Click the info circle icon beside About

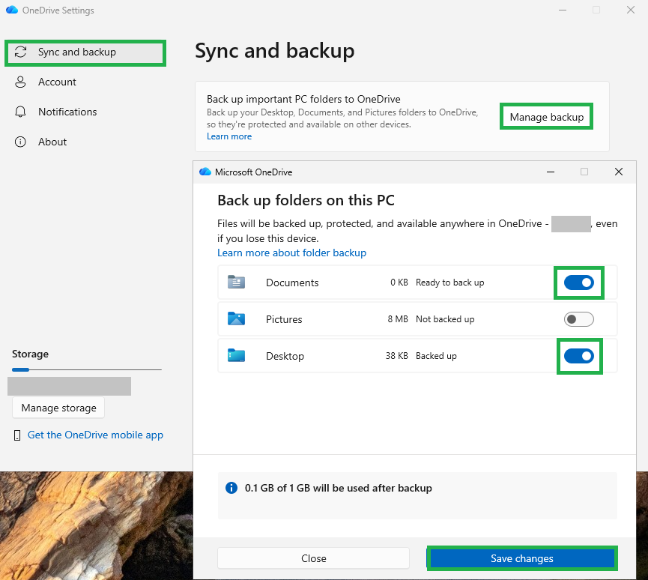20,142
